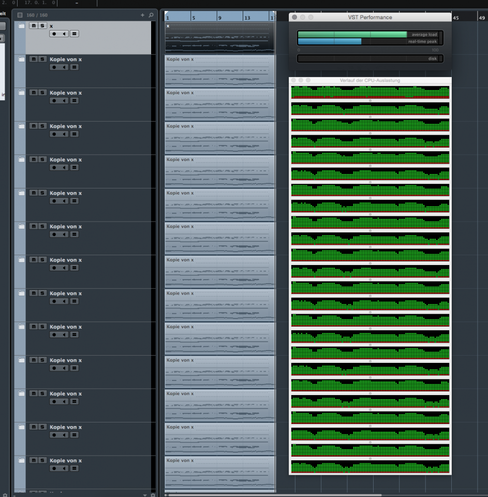This screenshot has width=488, height=497.
Task: Click the add track plus icon
Action: 143,15
